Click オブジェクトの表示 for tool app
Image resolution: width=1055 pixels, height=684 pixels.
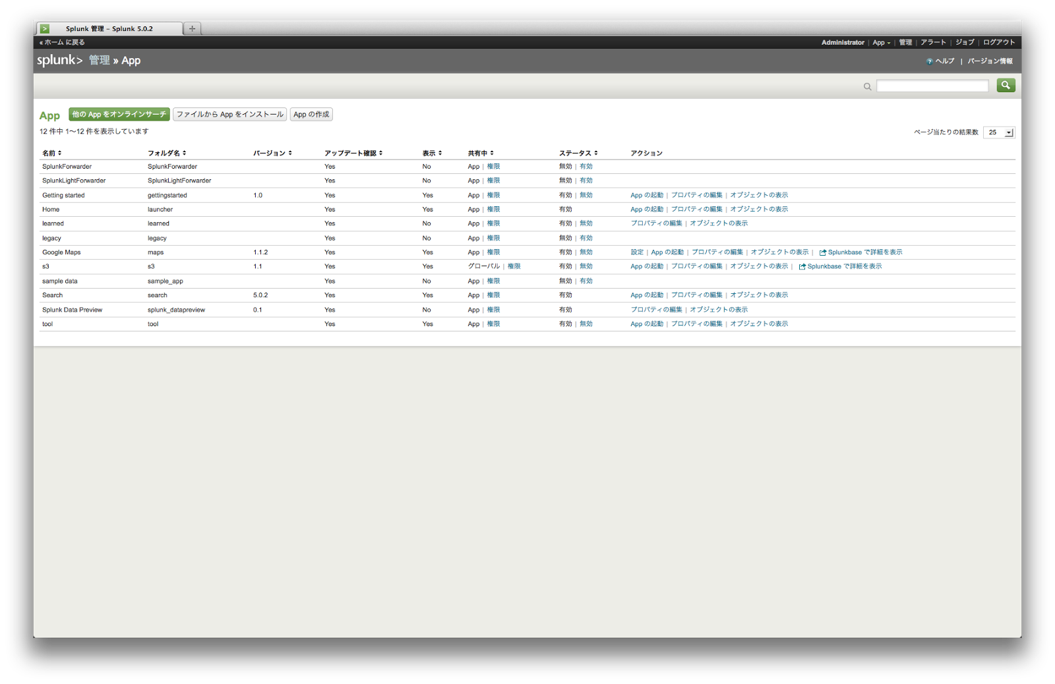[x=759, y=324]
